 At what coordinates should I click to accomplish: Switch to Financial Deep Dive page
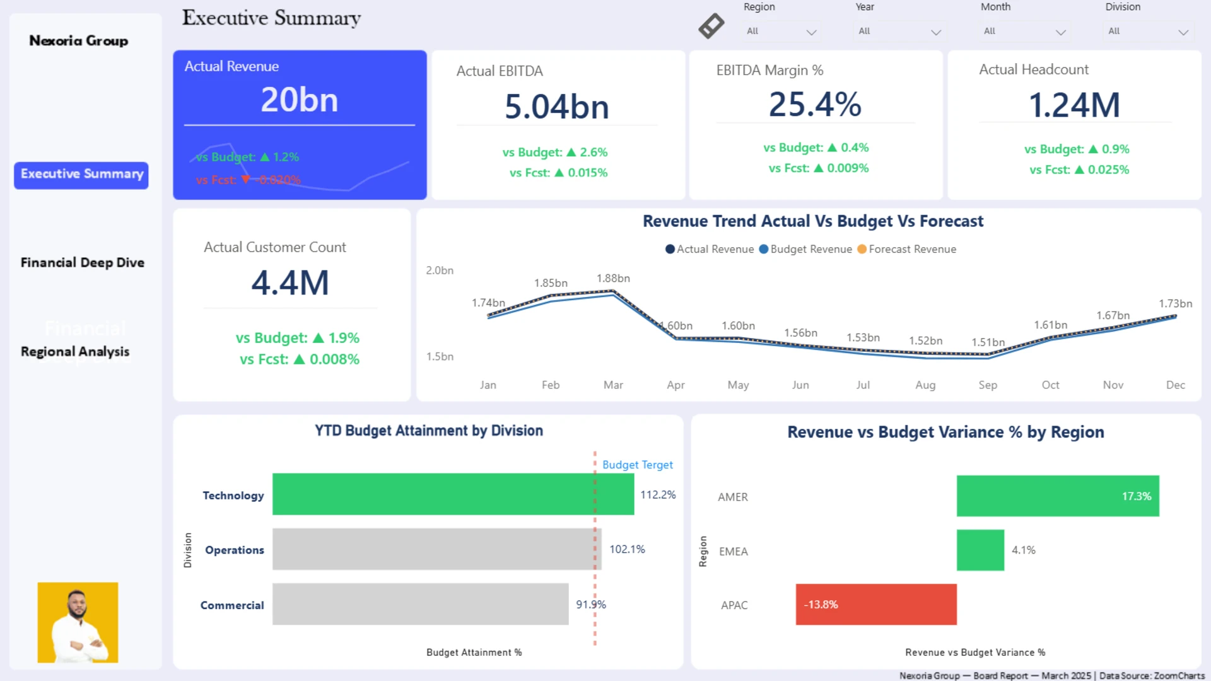coord(82,262)
